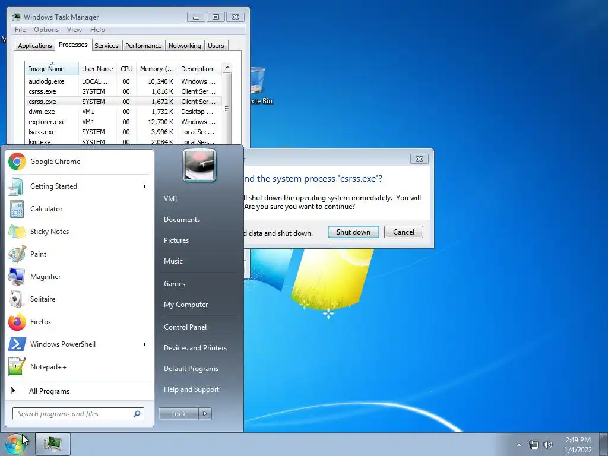Open Games from Start menu

coord(175,284)
